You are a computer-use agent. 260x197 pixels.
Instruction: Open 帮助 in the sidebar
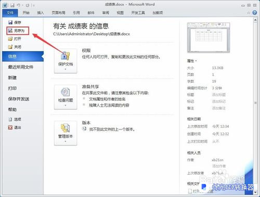tap(12, 110)
